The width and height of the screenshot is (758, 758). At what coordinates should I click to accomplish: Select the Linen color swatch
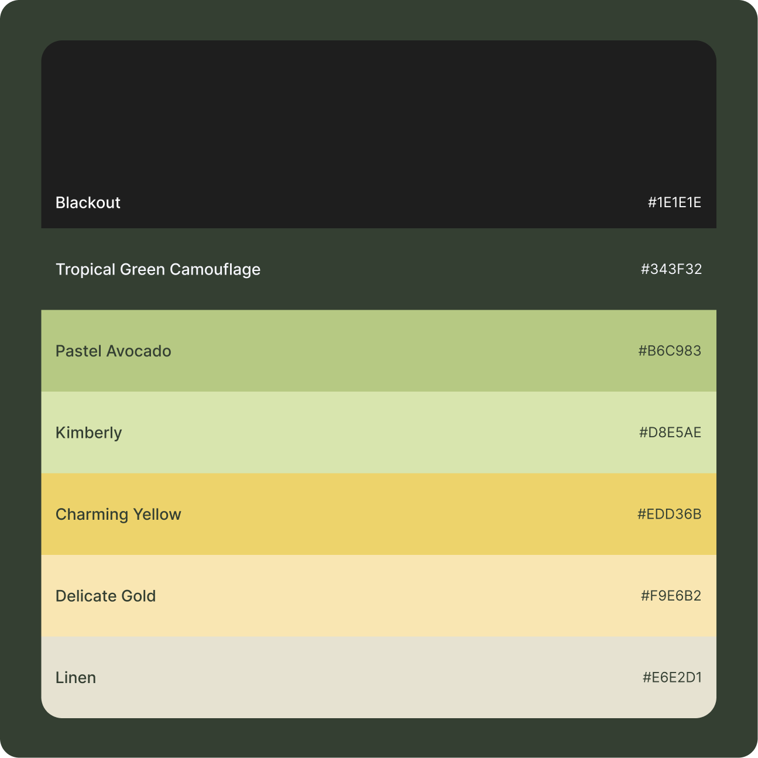tap(379, 677)
